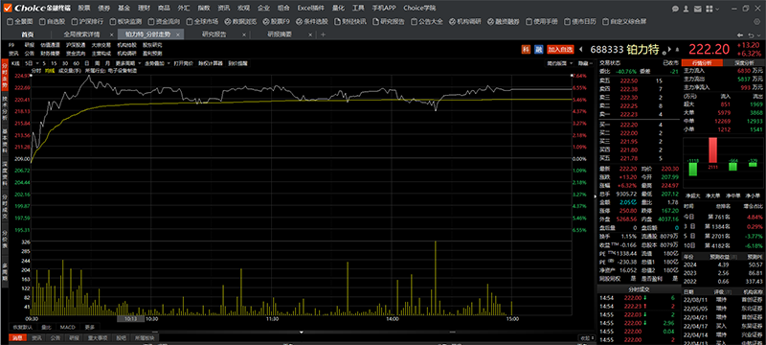The height and width of the screenshot is (345, 766).
Task: Select the 日 daily period
Action: 87,63
